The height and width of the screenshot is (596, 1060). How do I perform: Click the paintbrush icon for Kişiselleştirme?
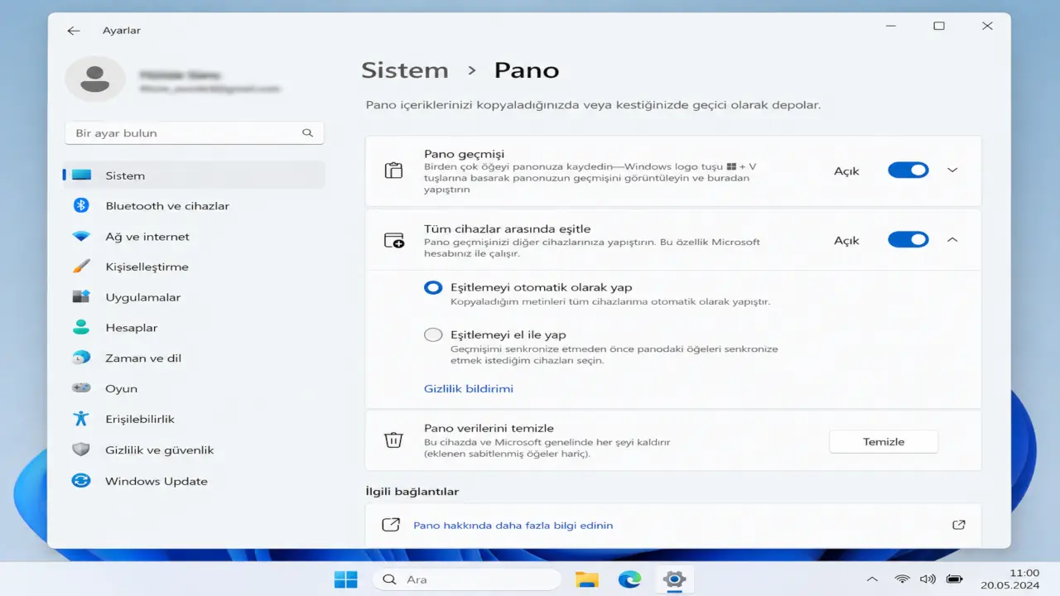(81, 267)
